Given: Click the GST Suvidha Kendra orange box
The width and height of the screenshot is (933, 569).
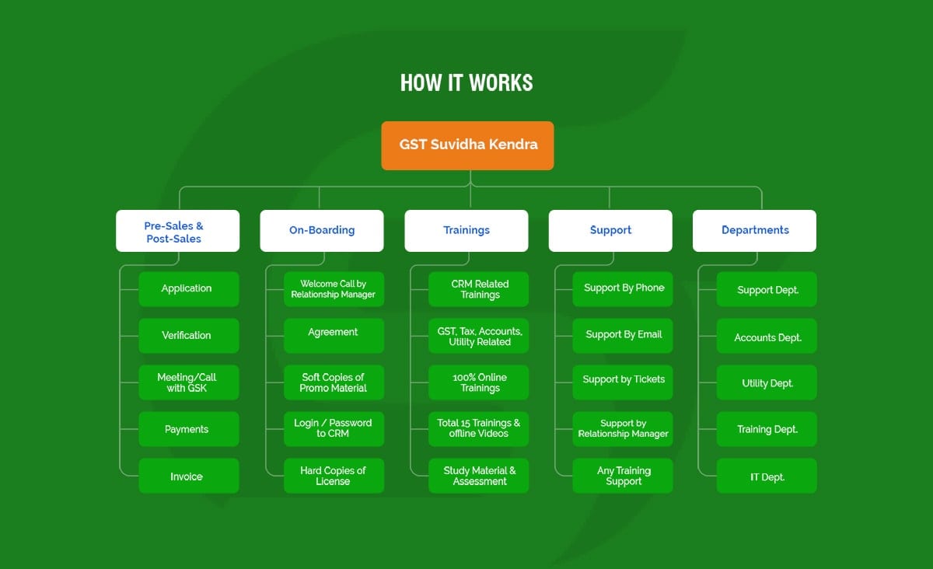Looking at the screenshot, I should point(467,145).
